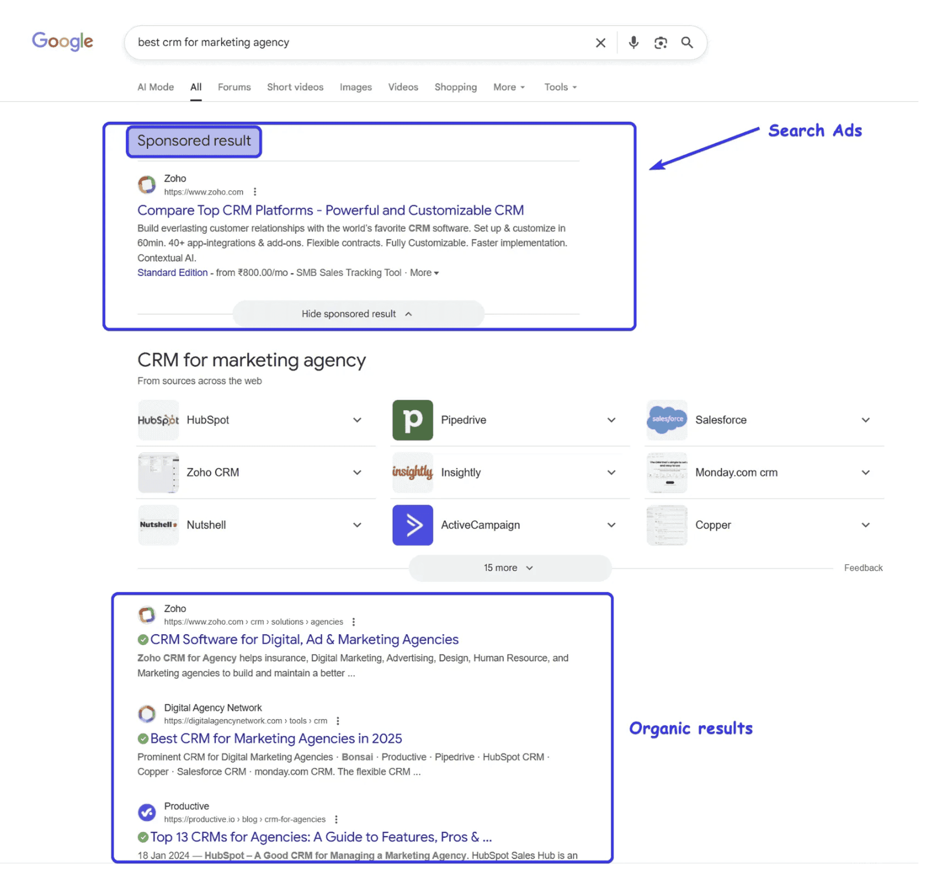Expand the Nutshell entry chevron

(x=357, y=525)
